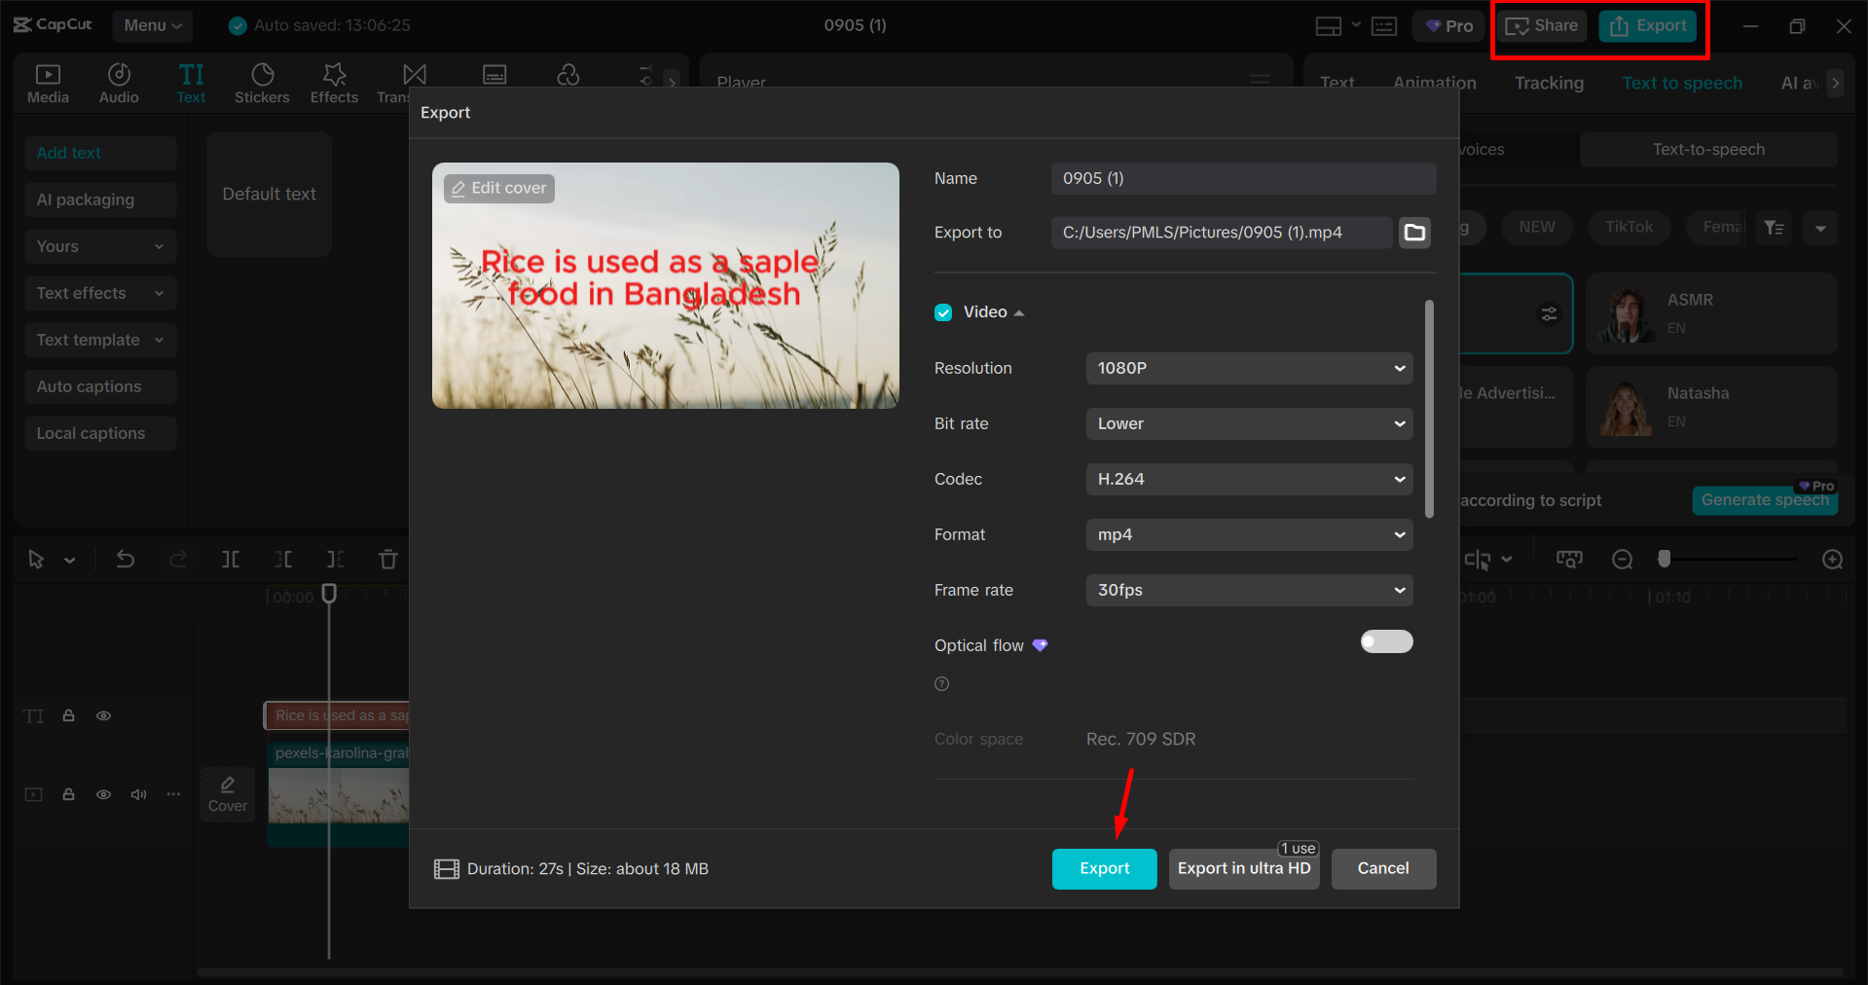Click the Undo arrow in the timeline toolbar
Image resolution: width=1868 pixels, height=985 pixels.
point(126,560)
